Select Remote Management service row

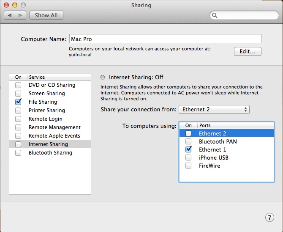pos(50,127)
